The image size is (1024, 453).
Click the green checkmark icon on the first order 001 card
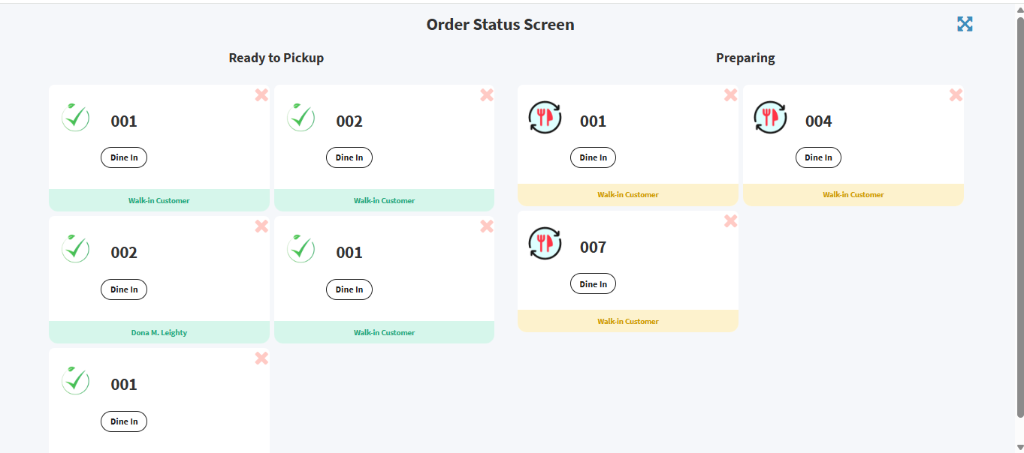pyautogui.click(x=75, y=117)
